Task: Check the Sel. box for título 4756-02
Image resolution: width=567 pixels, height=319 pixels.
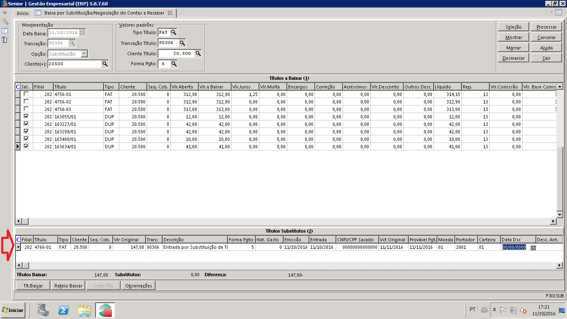Action: click(27, 102)
